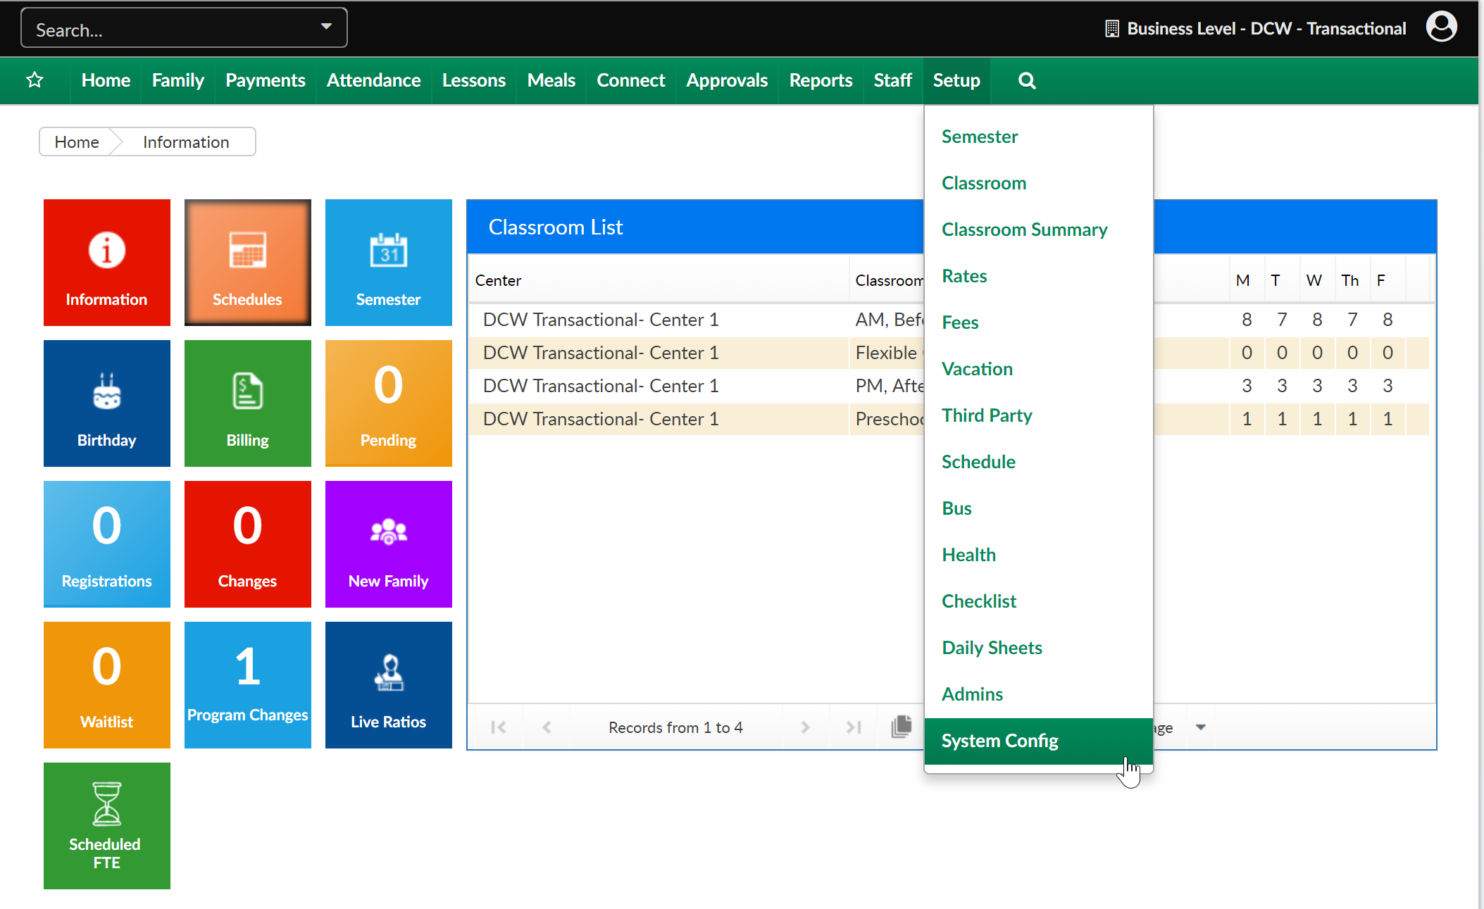Open the Billing invoice tile
1484x909 pixels.
(247, 403)
